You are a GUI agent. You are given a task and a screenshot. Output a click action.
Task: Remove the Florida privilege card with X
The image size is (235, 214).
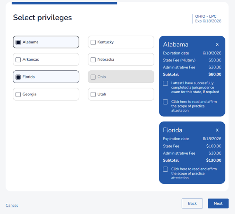(x=217, y=130)
